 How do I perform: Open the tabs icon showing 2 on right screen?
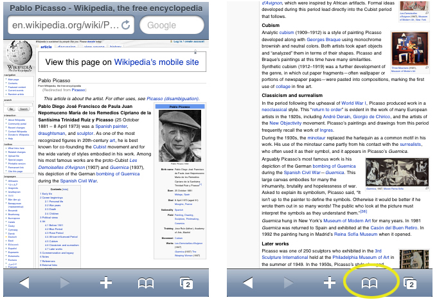pos(410,283)
